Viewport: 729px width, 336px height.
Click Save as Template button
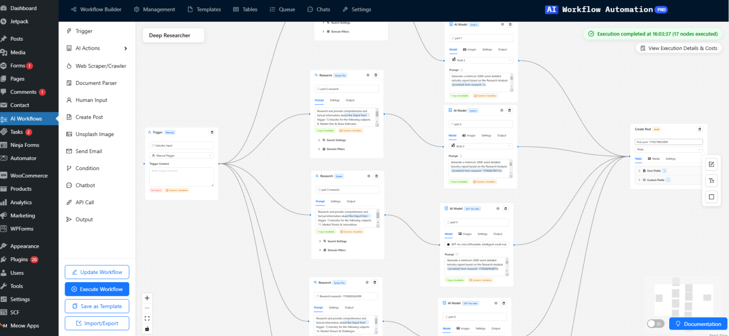coord(97,306)
